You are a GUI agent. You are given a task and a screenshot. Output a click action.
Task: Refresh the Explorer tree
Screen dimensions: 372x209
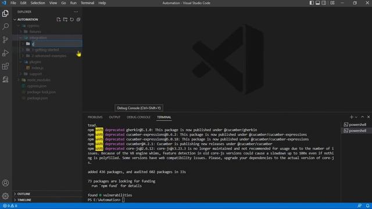coord(72,19)
